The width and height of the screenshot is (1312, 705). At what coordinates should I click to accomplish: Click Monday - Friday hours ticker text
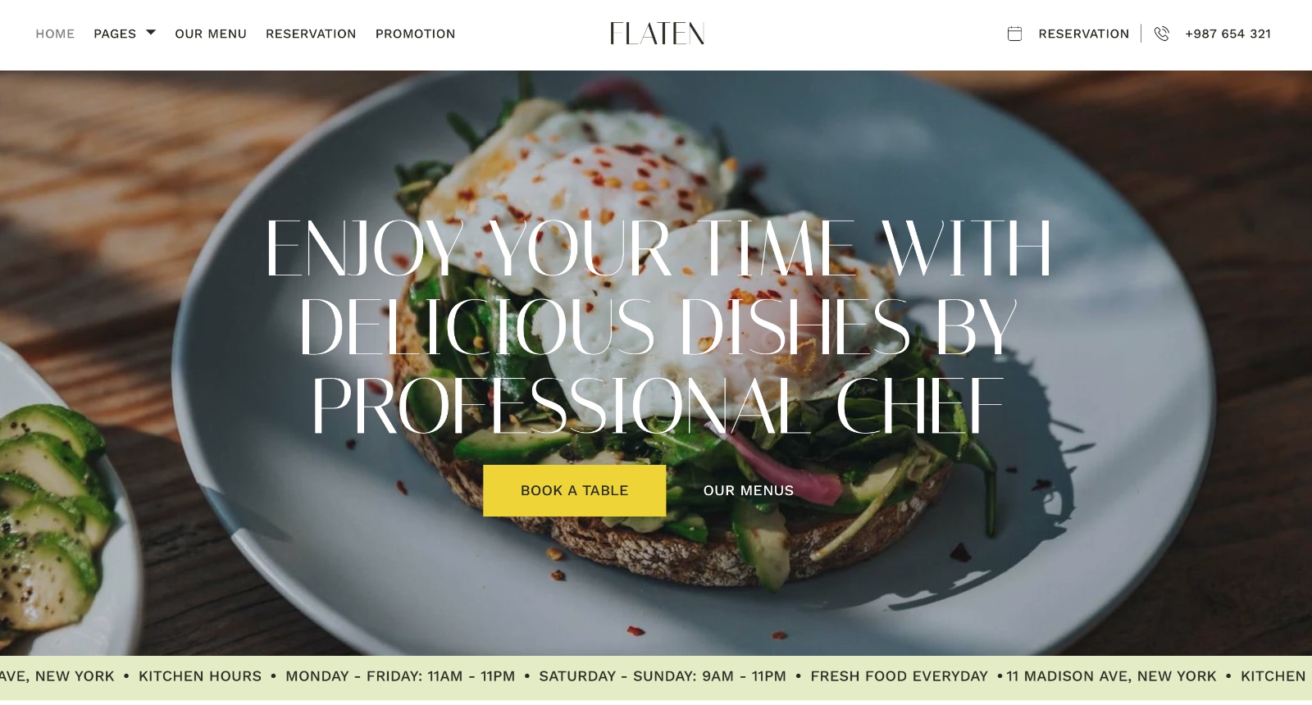click(x=400, y=676)
